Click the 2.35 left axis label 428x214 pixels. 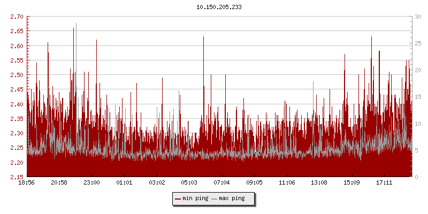pos(17,119)
